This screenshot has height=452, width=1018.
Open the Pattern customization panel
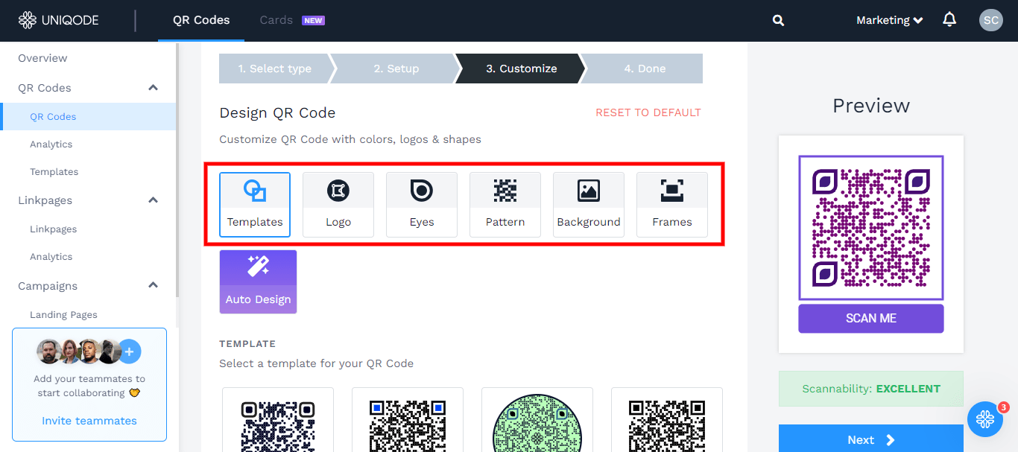[x=505, y=204]
